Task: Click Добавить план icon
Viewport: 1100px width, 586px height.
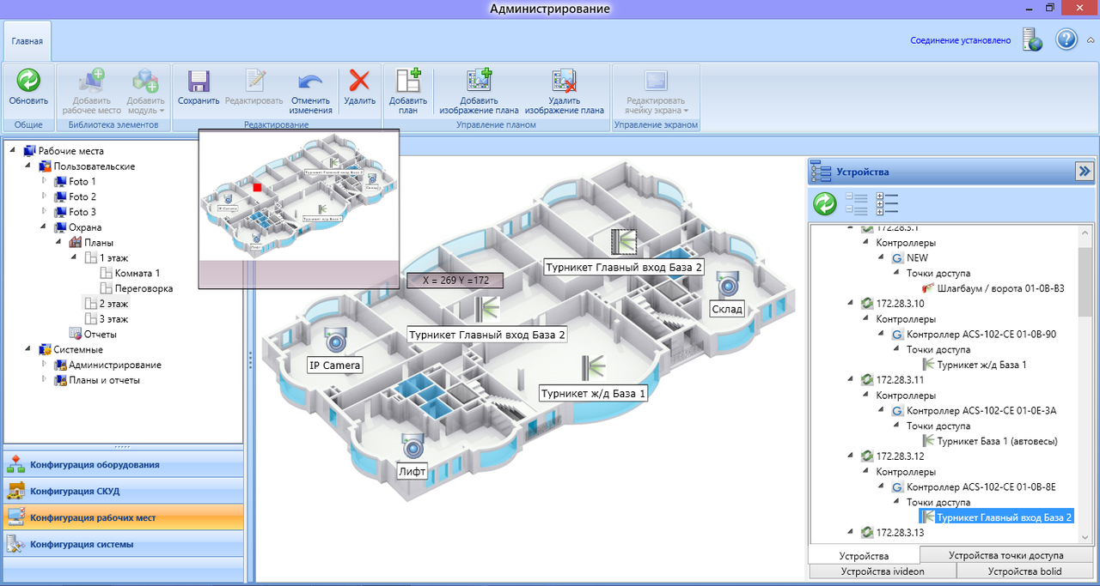Action: [407, 82]
